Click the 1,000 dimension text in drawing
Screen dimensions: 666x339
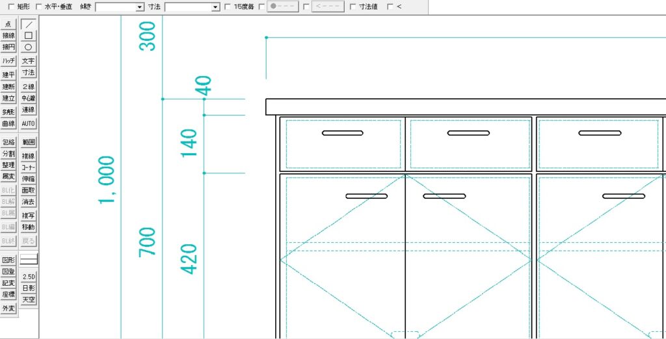pos(107,179)
